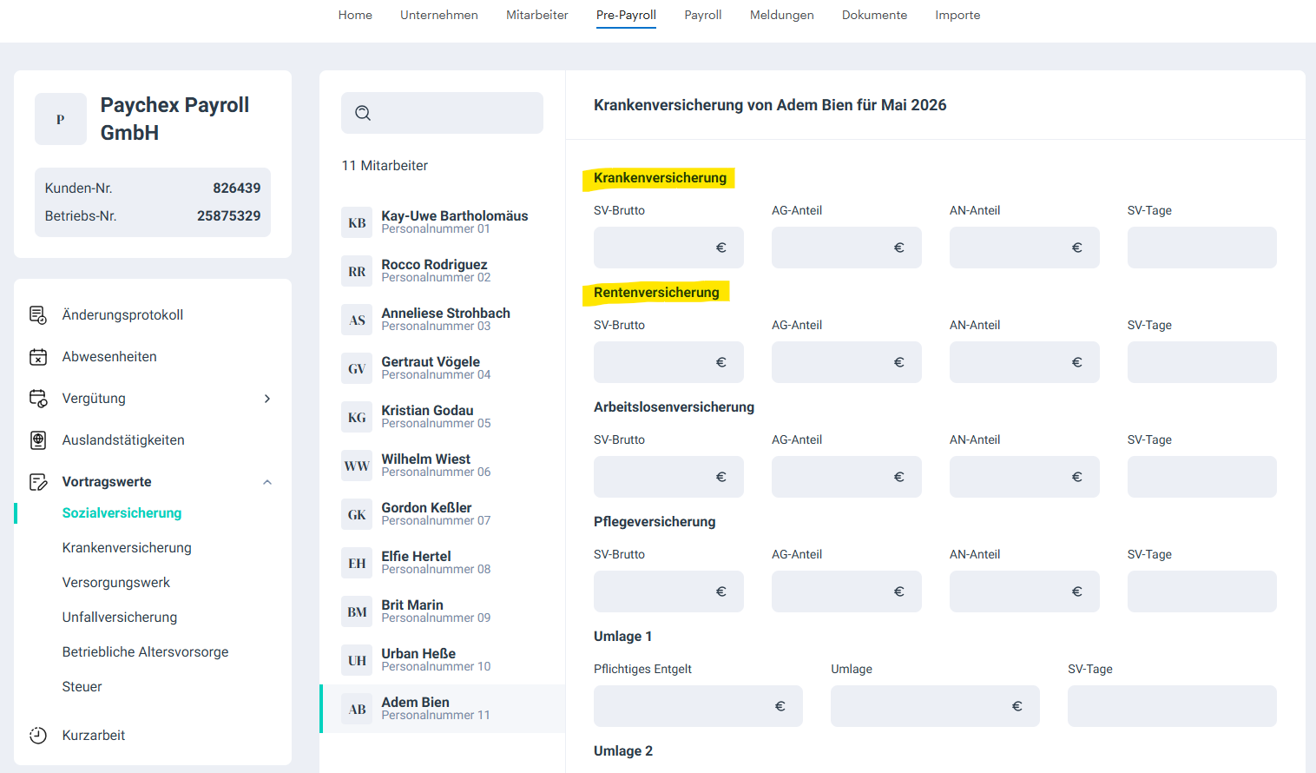Screen dimensions: 1316x773
Task: Go to the Importe tab
Action: [x=957, y=15]
